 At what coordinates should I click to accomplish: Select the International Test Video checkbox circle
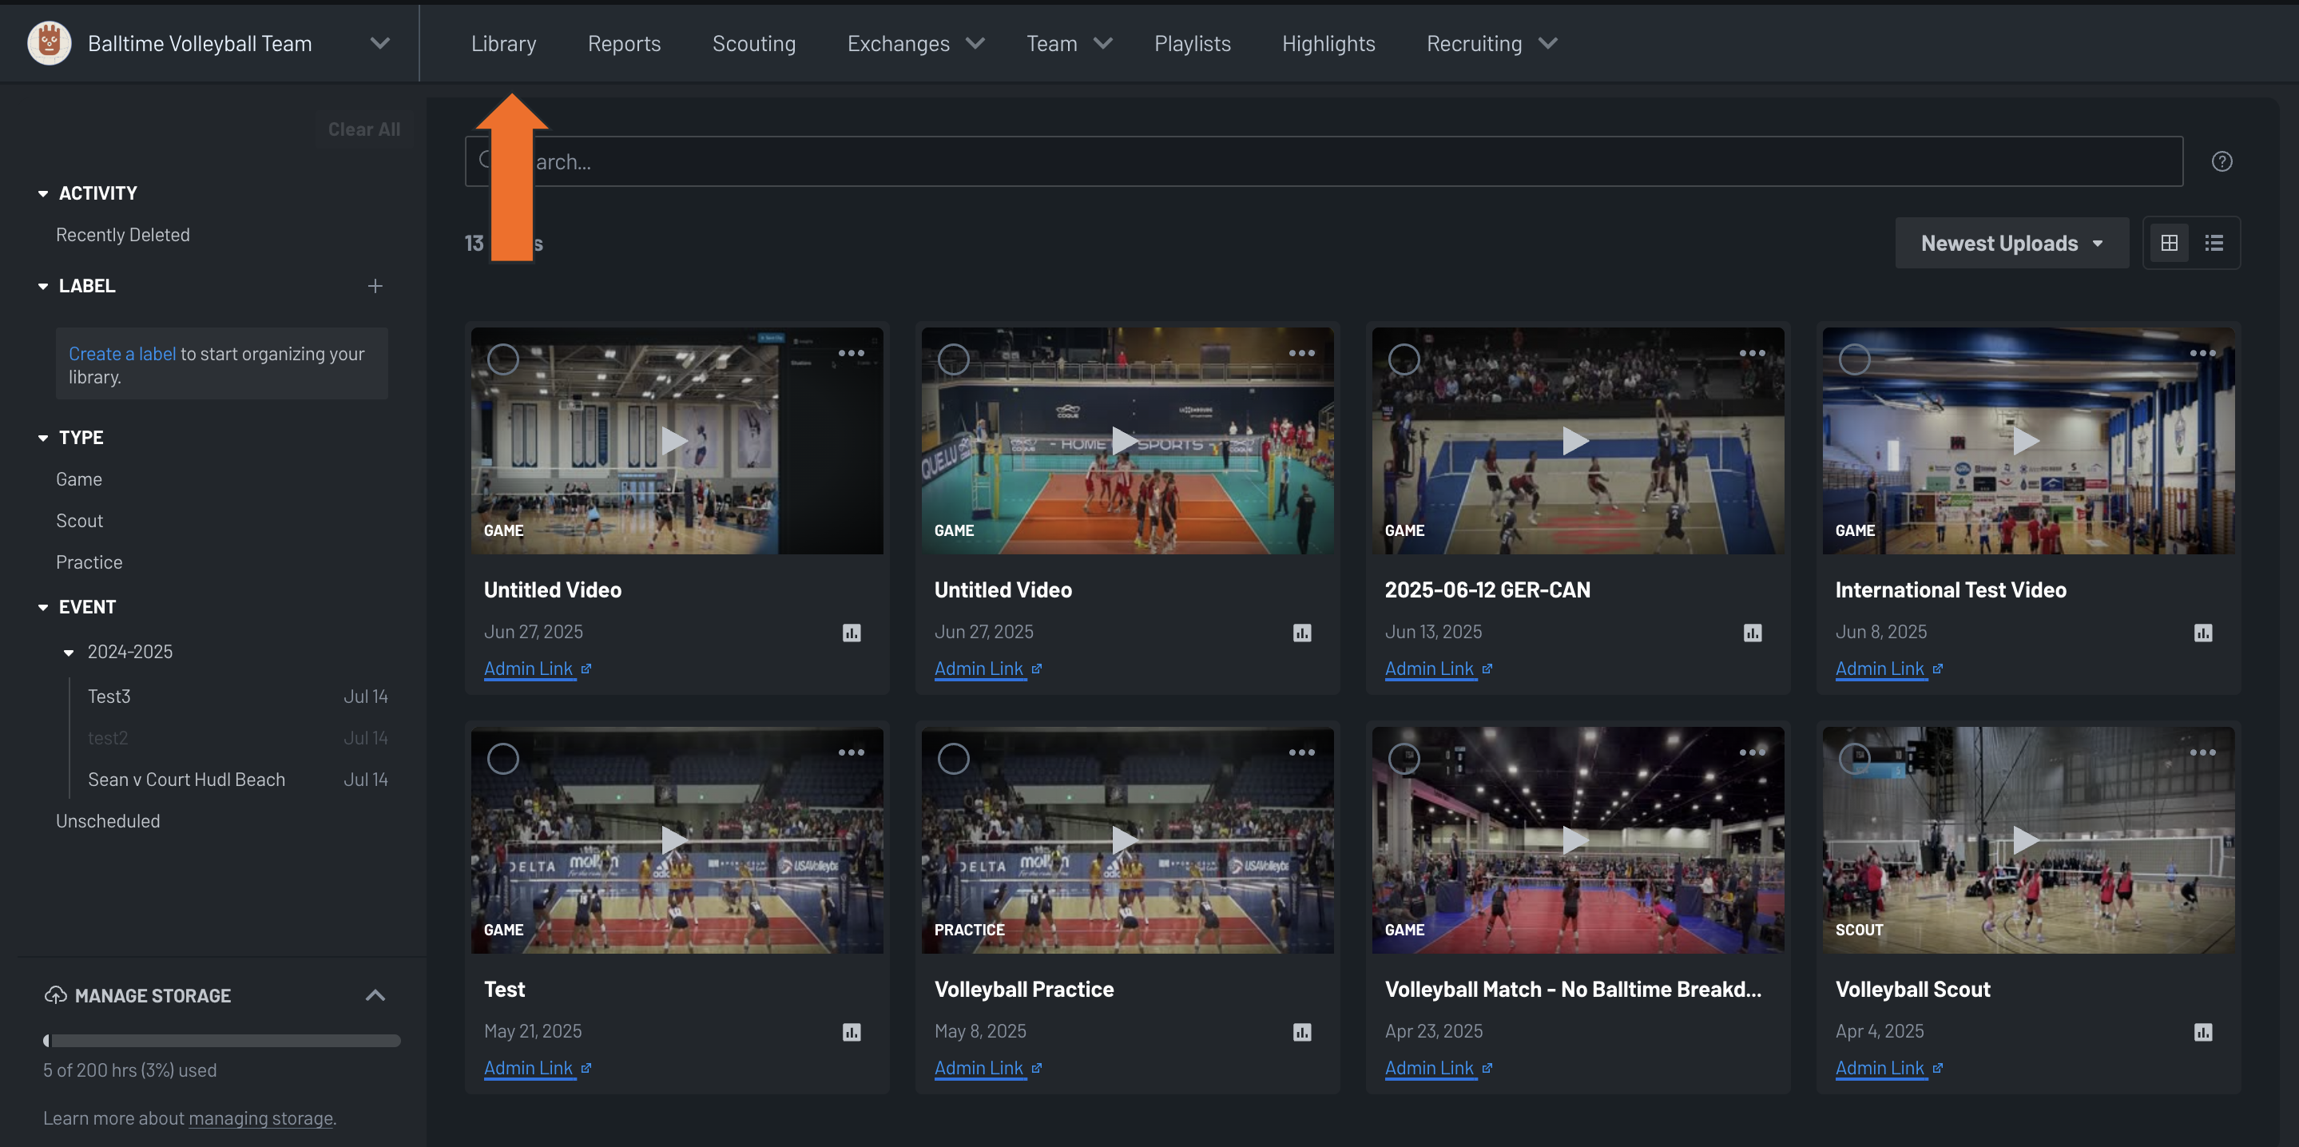(1855, 359)
